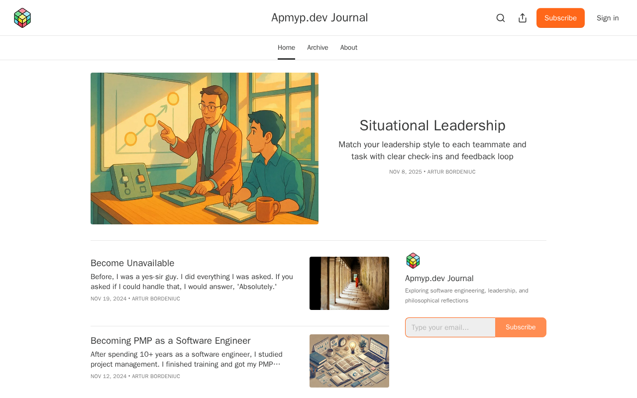Open the Situational Leadership article title
The height and width of the screenshot is (398, 637).
tap(432, 125)
